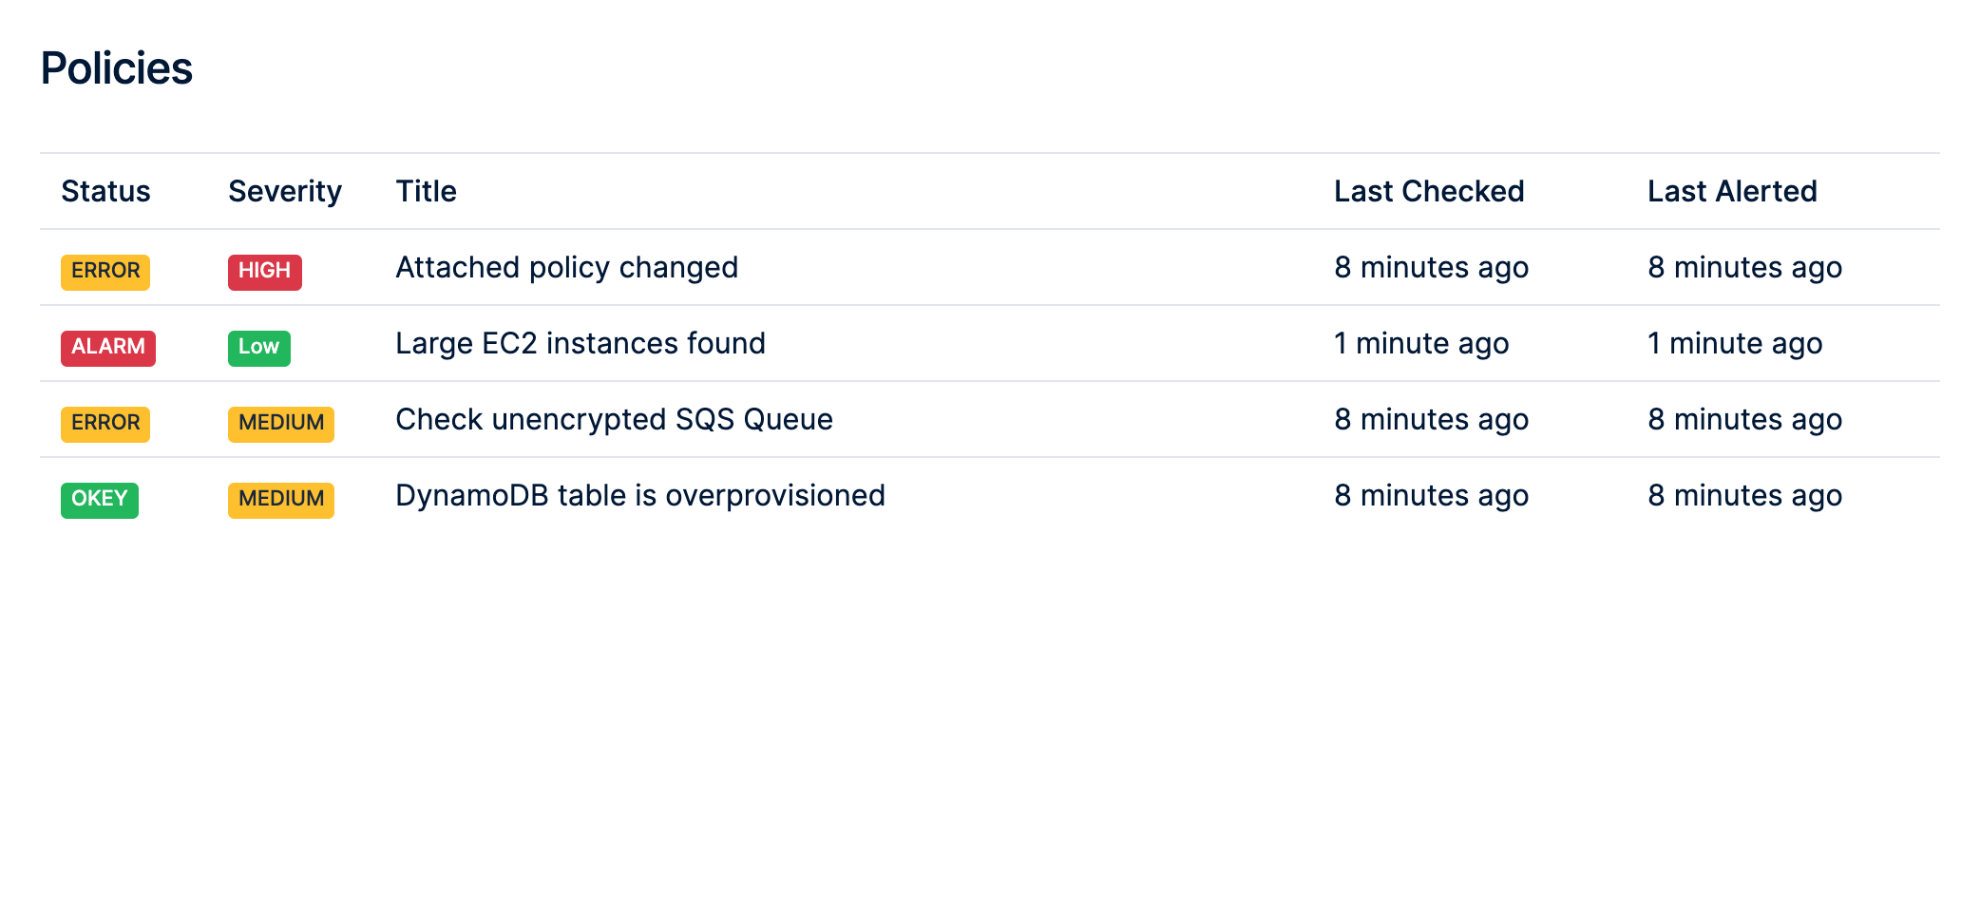The height and width of the screenshot is (916, 1980).
Task: Click the Policies page heading
Action: click(117, 68)
